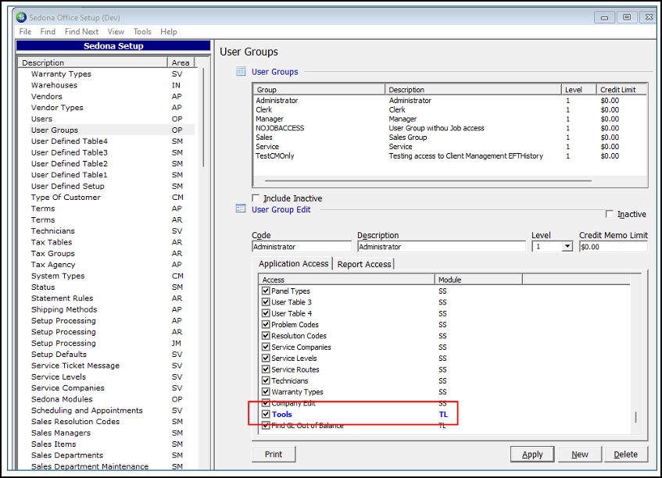Sort by the Description column header in setup list

pos(93,62)
